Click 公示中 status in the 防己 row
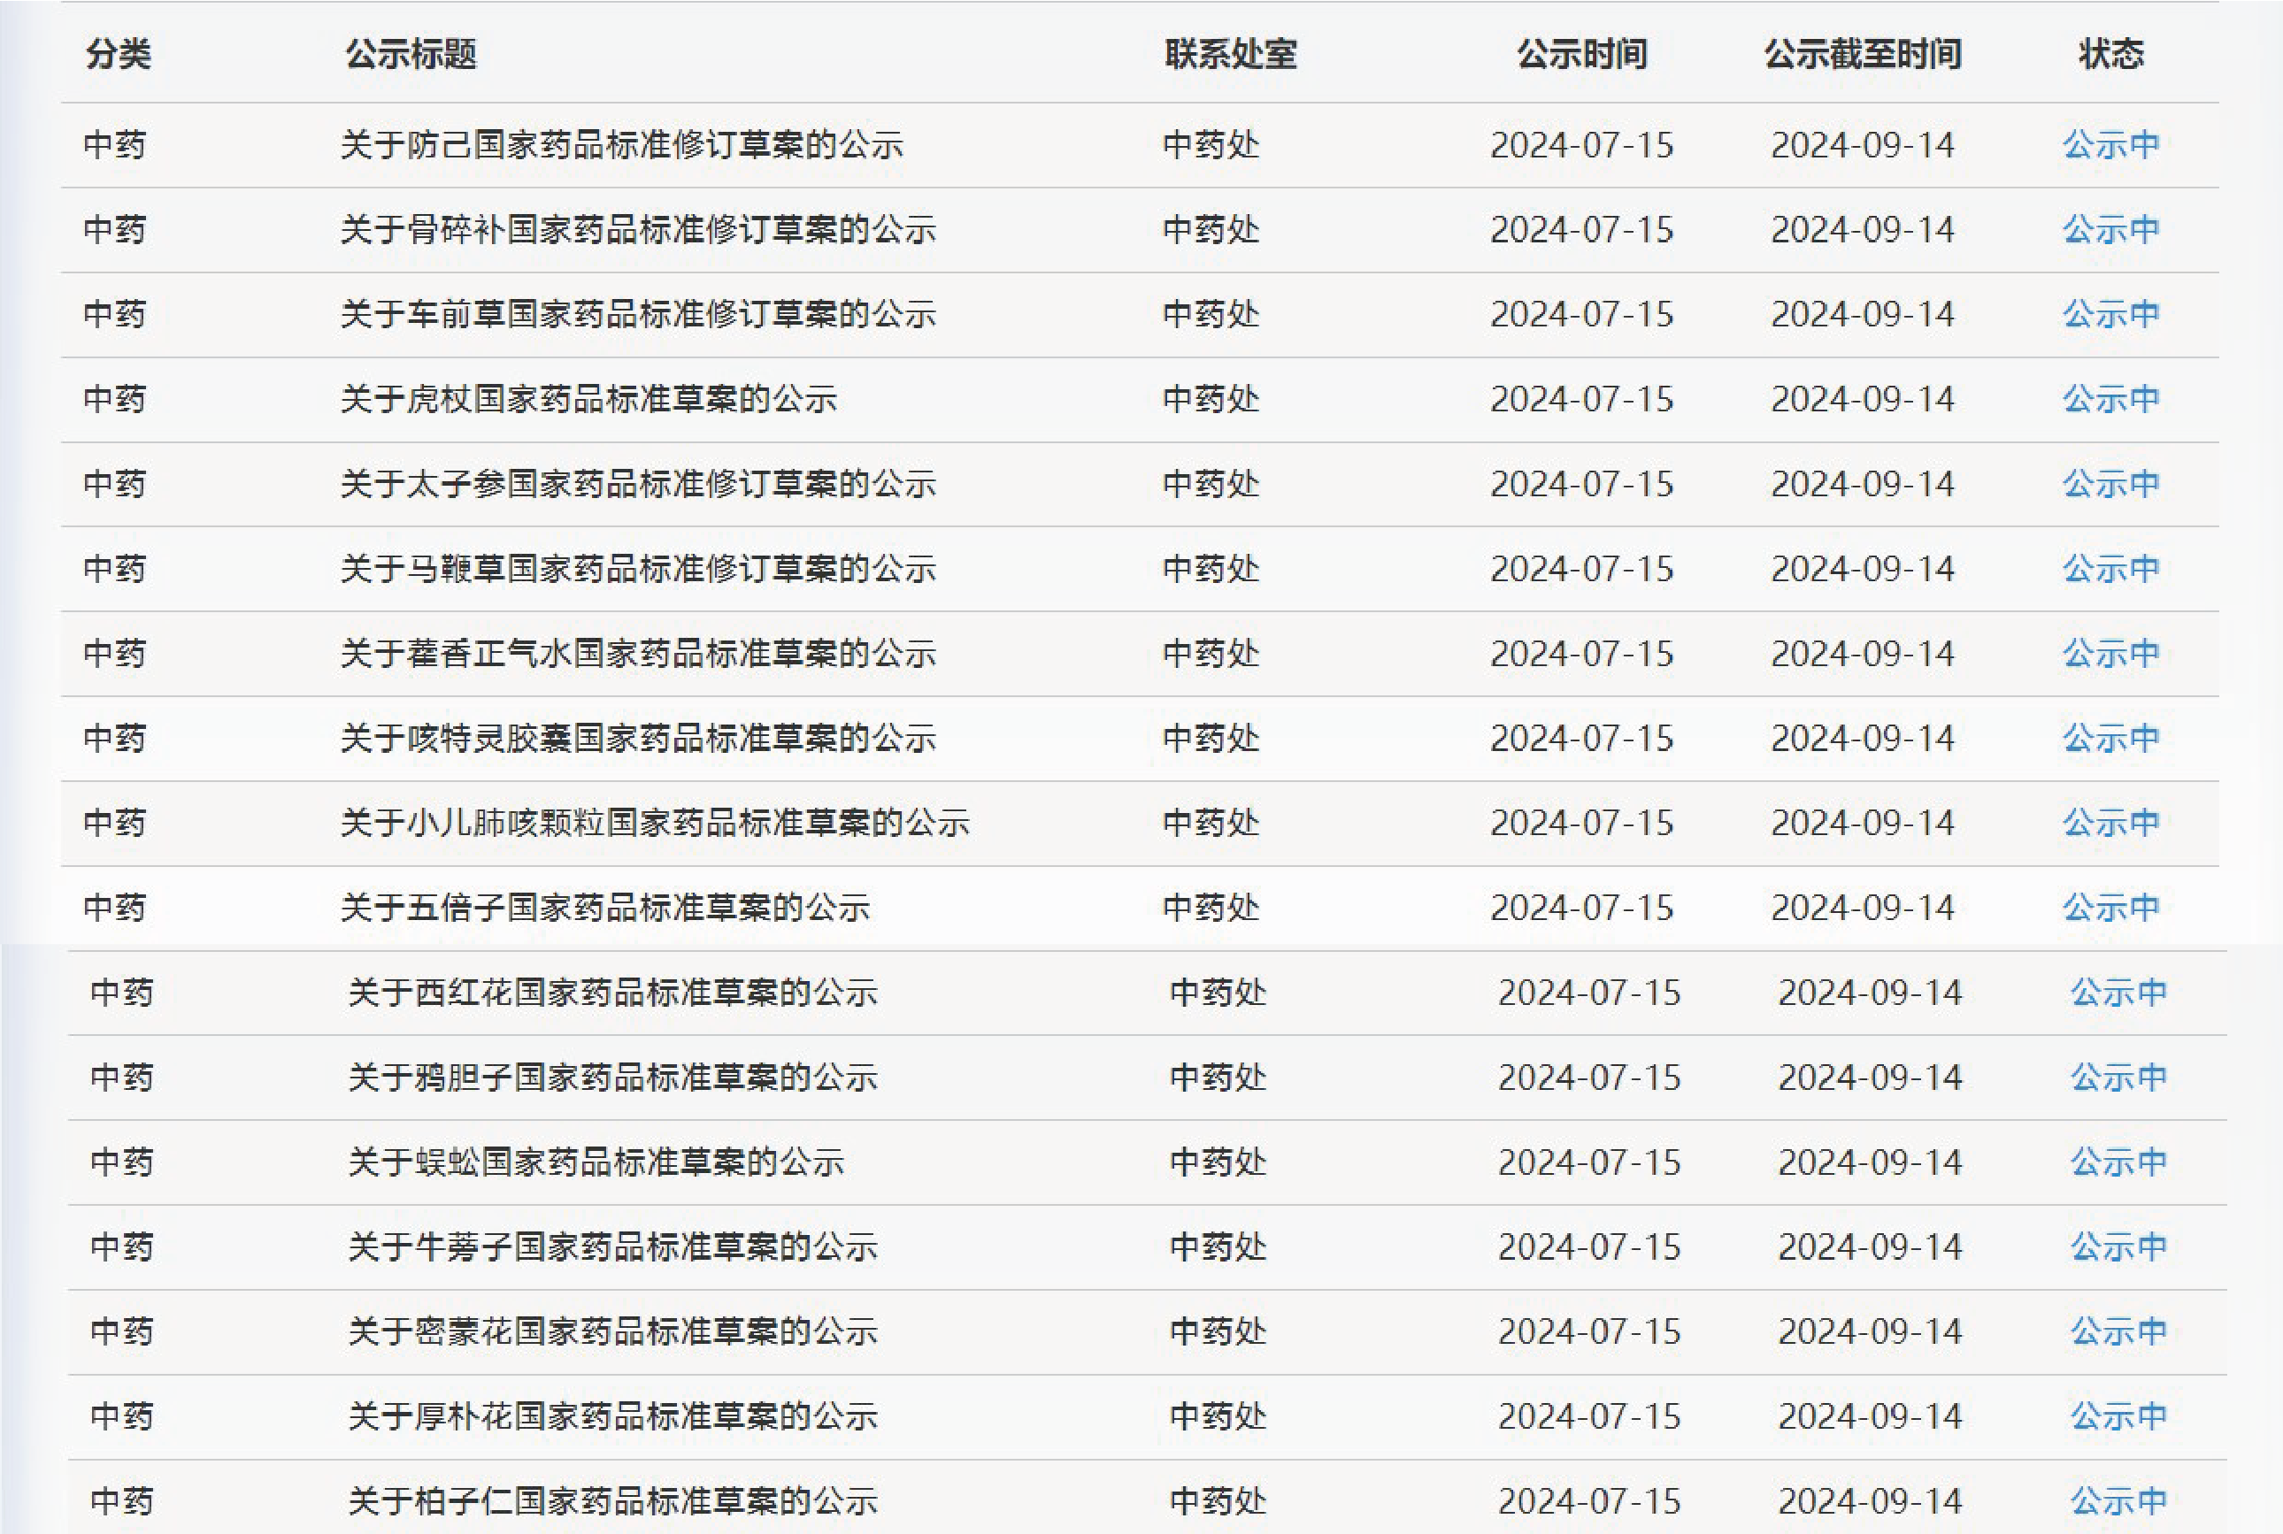This screenshot has height=1534, width=2283. click(x=2110, y=145)
